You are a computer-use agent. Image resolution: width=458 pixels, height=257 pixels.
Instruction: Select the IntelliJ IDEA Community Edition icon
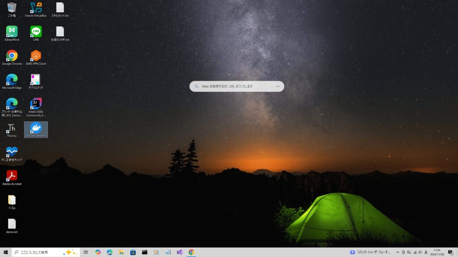tap(36, 104)
